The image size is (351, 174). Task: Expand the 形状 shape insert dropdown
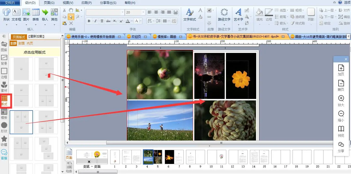click(x=6, y=25)
